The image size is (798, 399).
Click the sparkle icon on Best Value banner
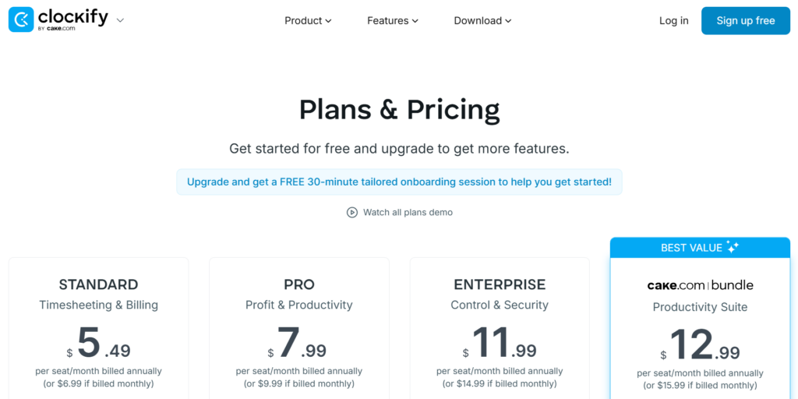732,247
